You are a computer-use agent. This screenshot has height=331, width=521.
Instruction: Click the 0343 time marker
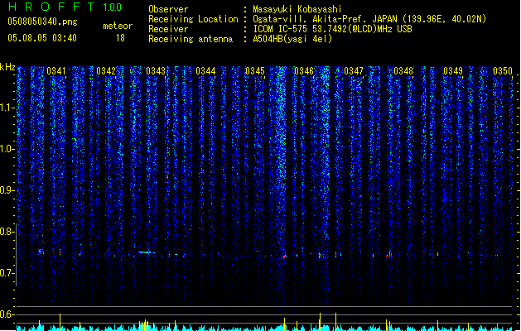pos(156,71)
